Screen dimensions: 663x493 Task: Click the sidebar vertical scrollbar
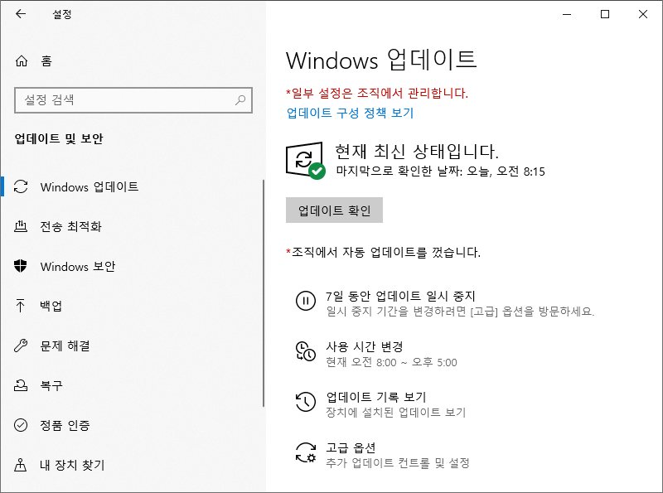[263, 293]
